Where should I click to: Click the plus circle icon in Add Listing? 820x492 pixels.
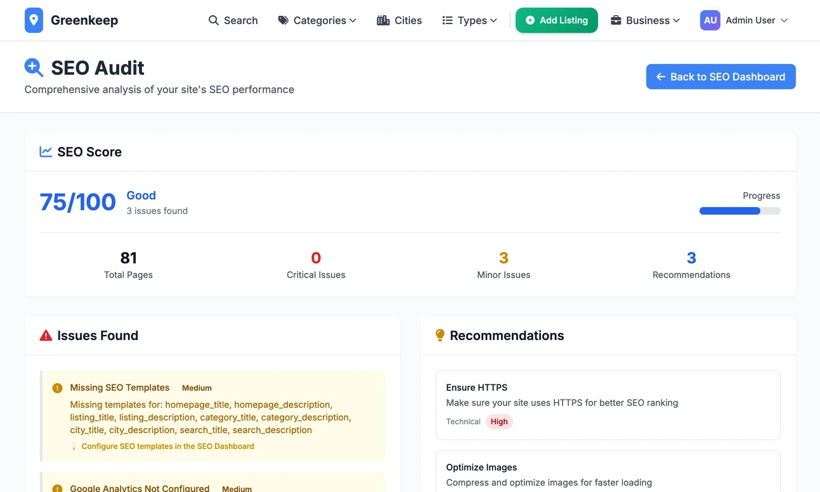[x=530, y=20]
